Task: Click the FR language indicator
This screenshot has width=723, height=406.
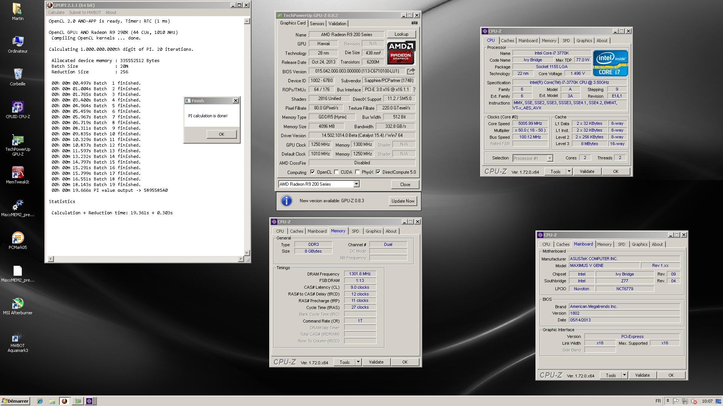Action: pyautogui.click(x=658, y=401)
